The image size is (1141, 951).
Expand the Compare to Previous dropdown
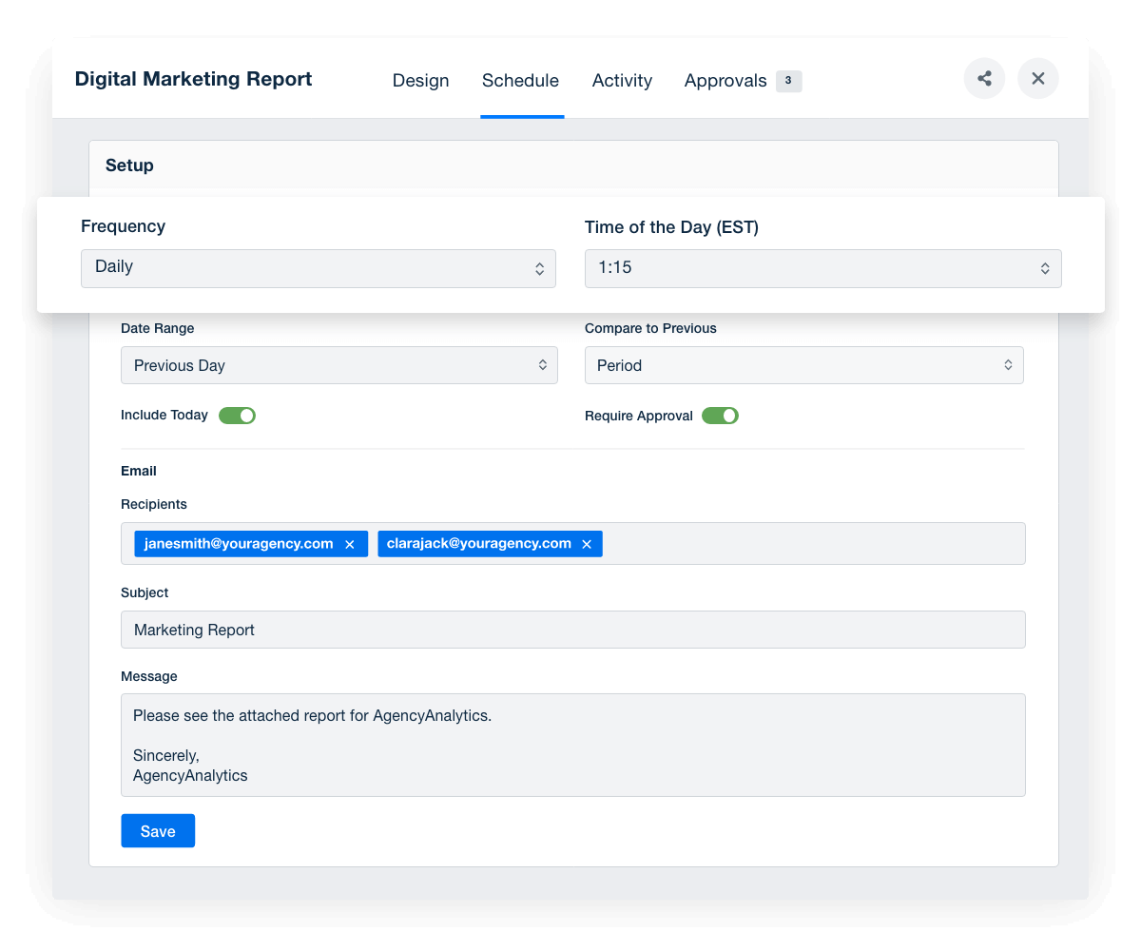803,365
